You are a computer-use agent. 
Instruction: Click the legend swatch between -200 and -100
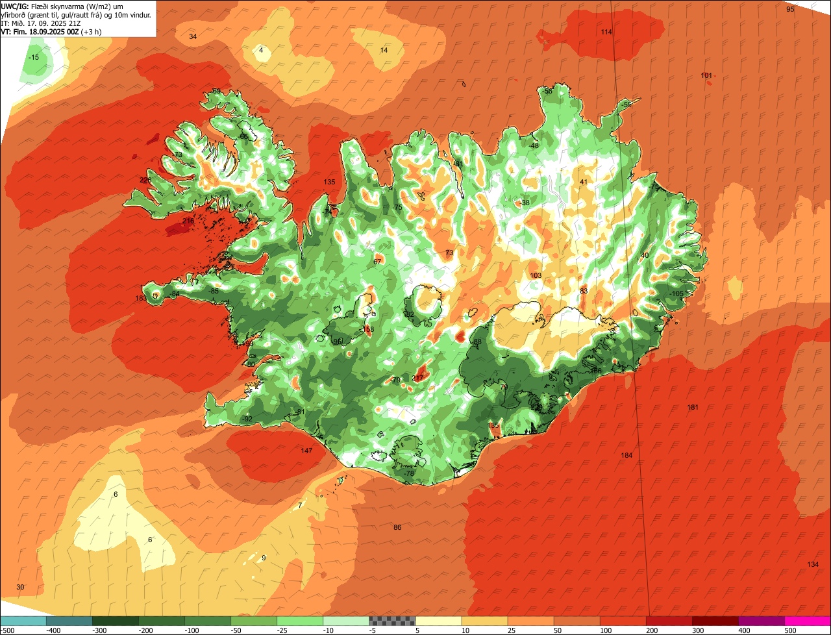[161, 621]
